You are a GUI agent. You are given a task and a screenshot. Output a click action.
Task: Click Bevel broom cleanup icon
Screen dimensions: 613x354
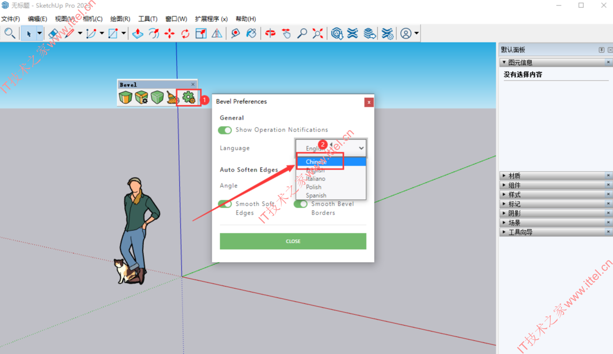click(x=173, y=97)
